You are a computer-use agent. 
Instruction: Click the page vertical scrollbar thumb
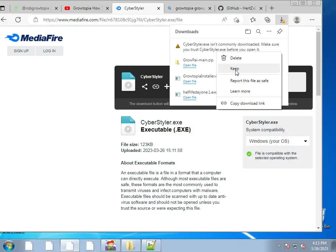[x=318, y=64]
